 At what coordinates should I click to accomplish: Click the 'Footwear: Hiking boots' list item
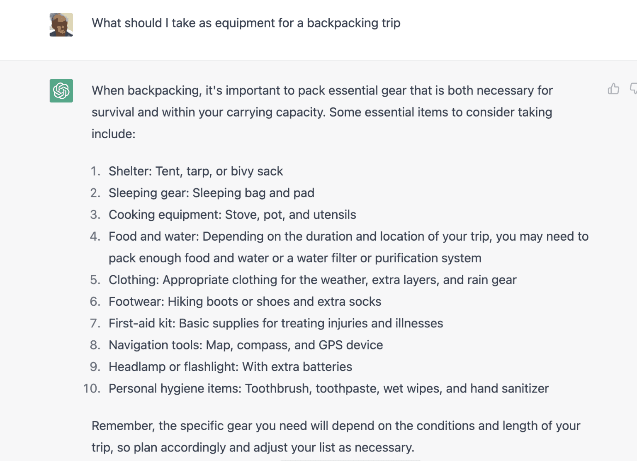(x=245, y=302)
